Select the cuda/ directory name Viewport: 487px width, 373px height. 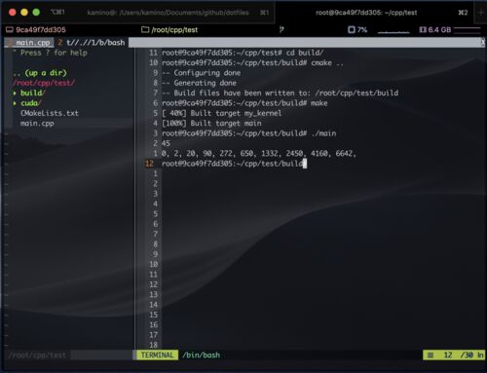point(31,103)
